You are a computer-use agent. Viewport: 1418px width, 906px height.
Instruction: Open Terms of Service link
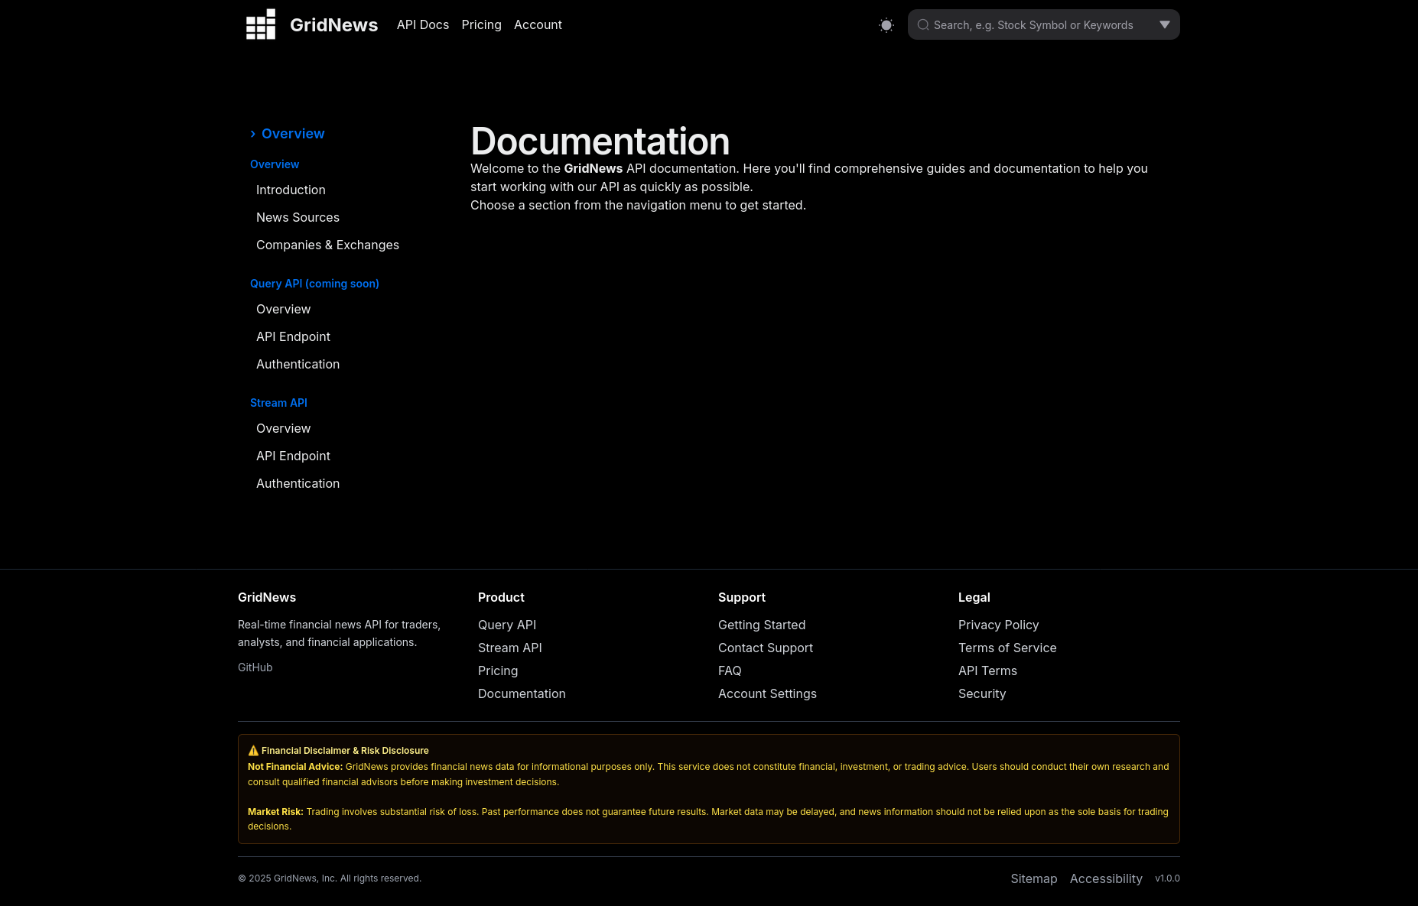(x=1007, y=648)
